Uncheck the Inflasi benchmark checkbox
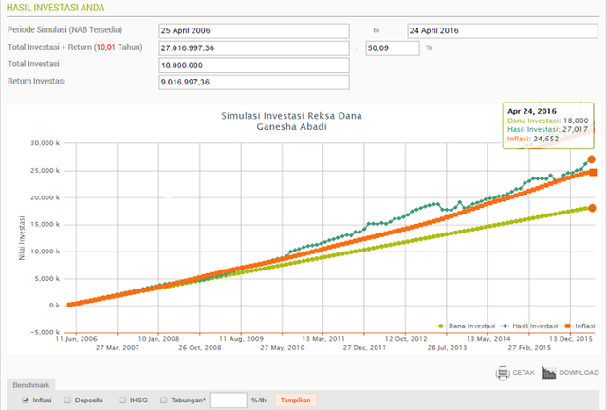Screen dimensions: 607x410 (x=25, y=401)
